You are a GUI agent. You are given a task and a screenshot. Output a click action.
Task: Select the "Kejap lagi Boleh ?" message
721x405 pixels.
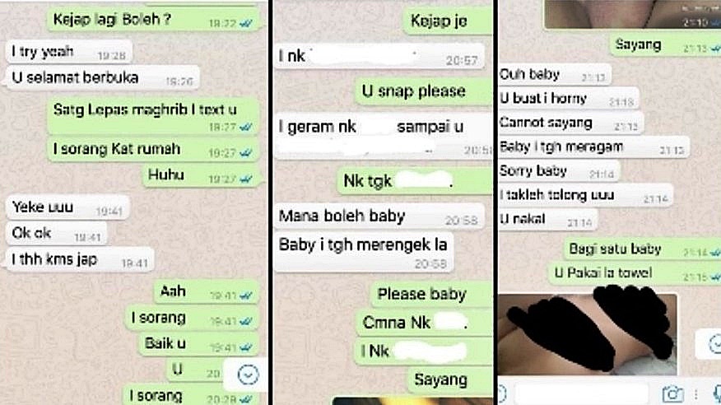point(154,20)
